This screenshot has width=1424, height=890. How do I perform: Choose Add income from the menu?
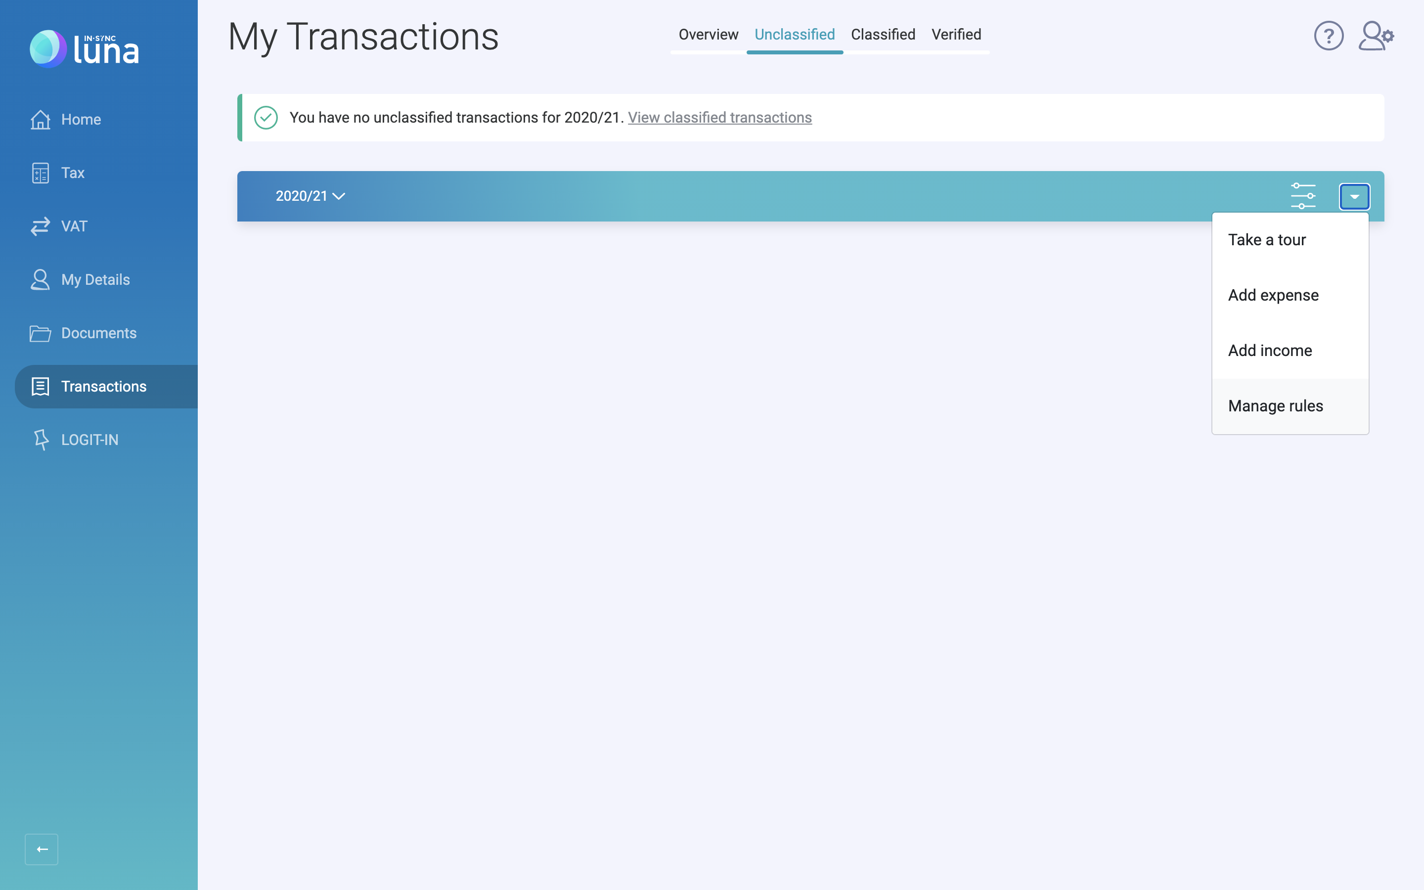(x=1269, y=351)
